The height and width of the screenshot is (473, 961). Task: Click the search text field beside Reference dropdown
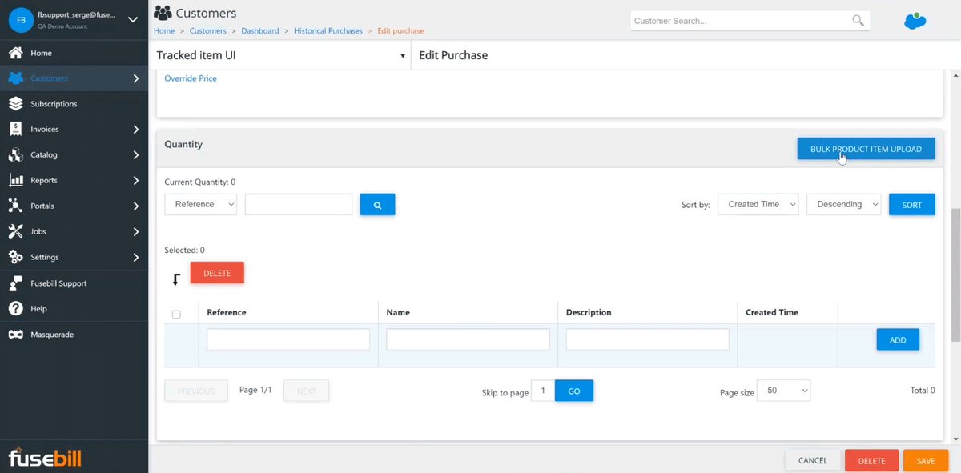tap(299, 204)
